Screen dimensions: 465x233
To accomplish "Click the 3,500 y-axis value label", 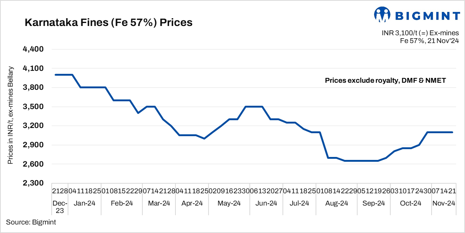I will pos(33,107).
